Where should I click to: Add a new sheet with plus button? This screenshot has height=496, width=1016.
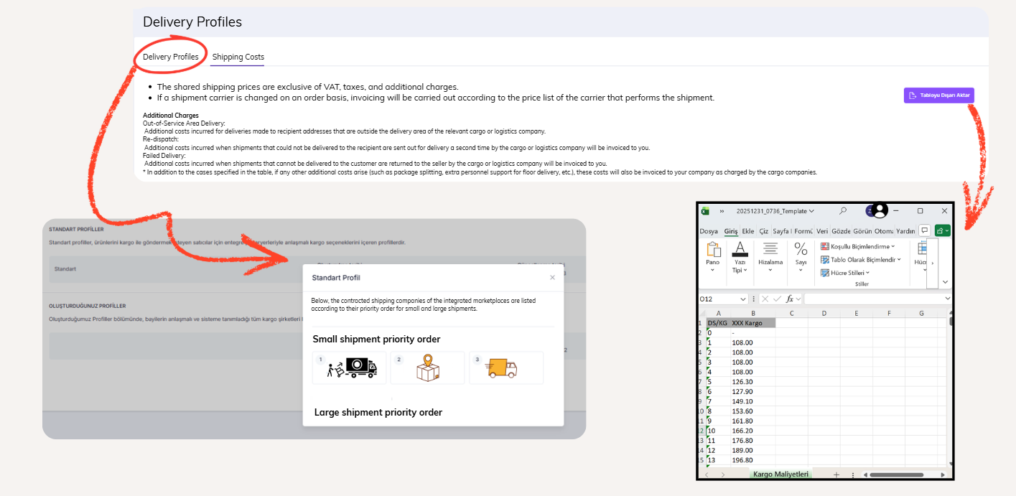[x=836, y=474]
